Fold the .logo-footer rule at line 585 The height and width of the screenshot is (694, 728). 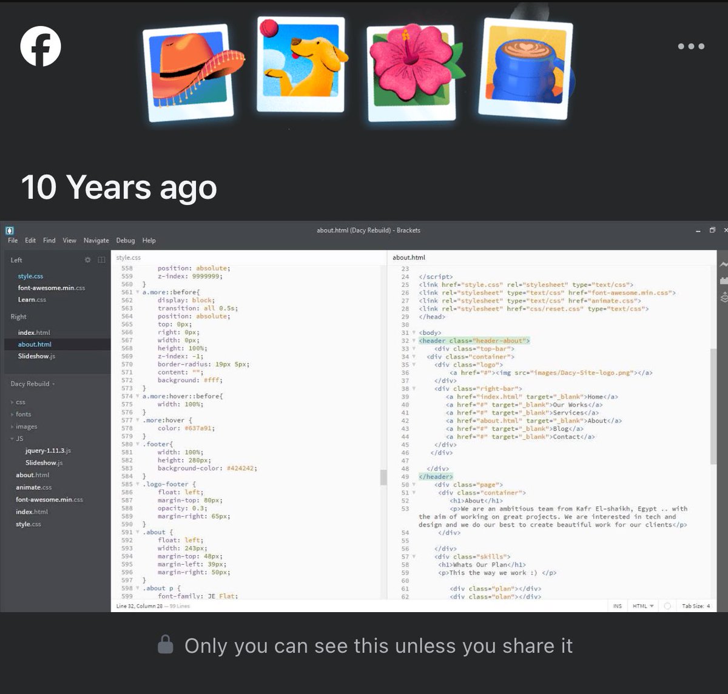[138, 484]
